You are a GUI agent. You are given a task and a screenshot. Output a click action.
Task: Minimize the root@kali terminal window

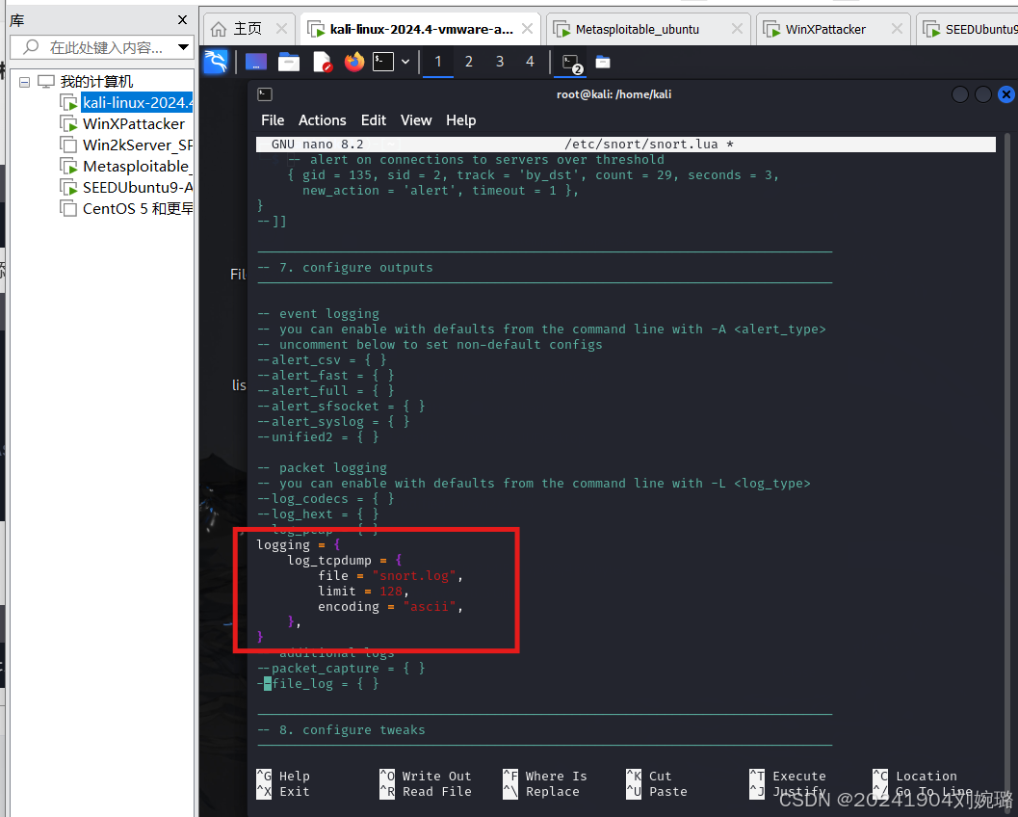tap(959, 94)
